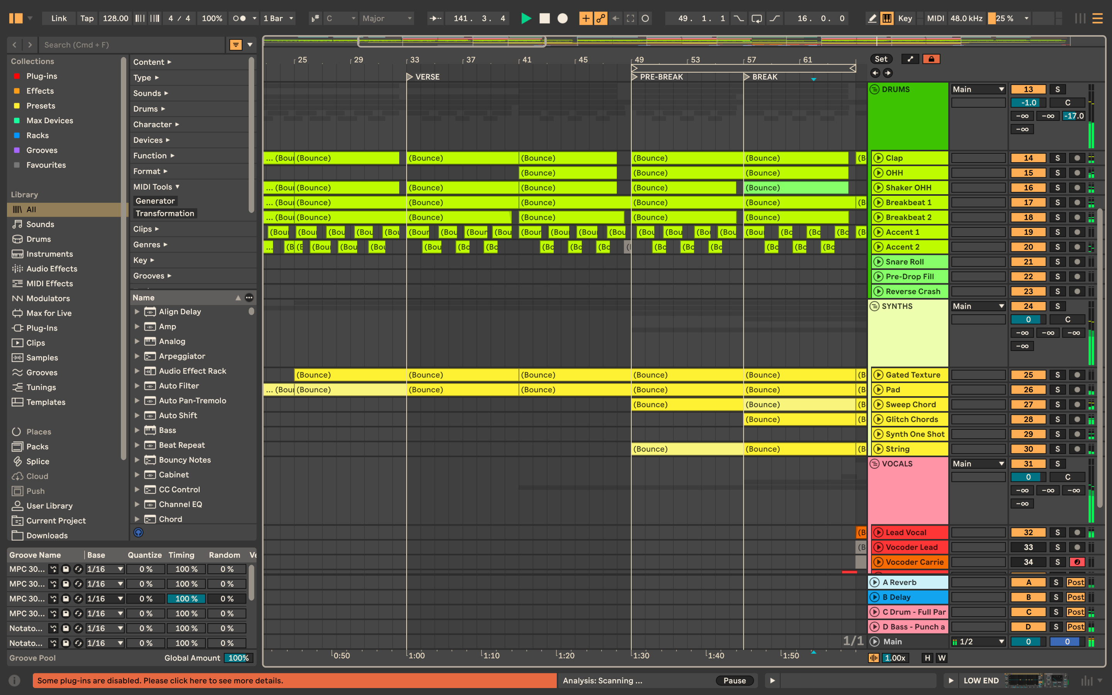The height and width of the screenshot is (695, 1112).
Task: Click the Lock Envelopes icon
Action: 931,59
